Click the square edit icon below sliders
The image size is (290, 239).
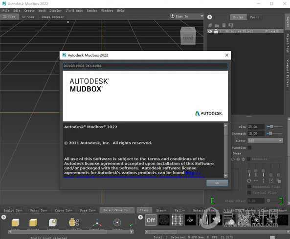(x=271, y=181)
